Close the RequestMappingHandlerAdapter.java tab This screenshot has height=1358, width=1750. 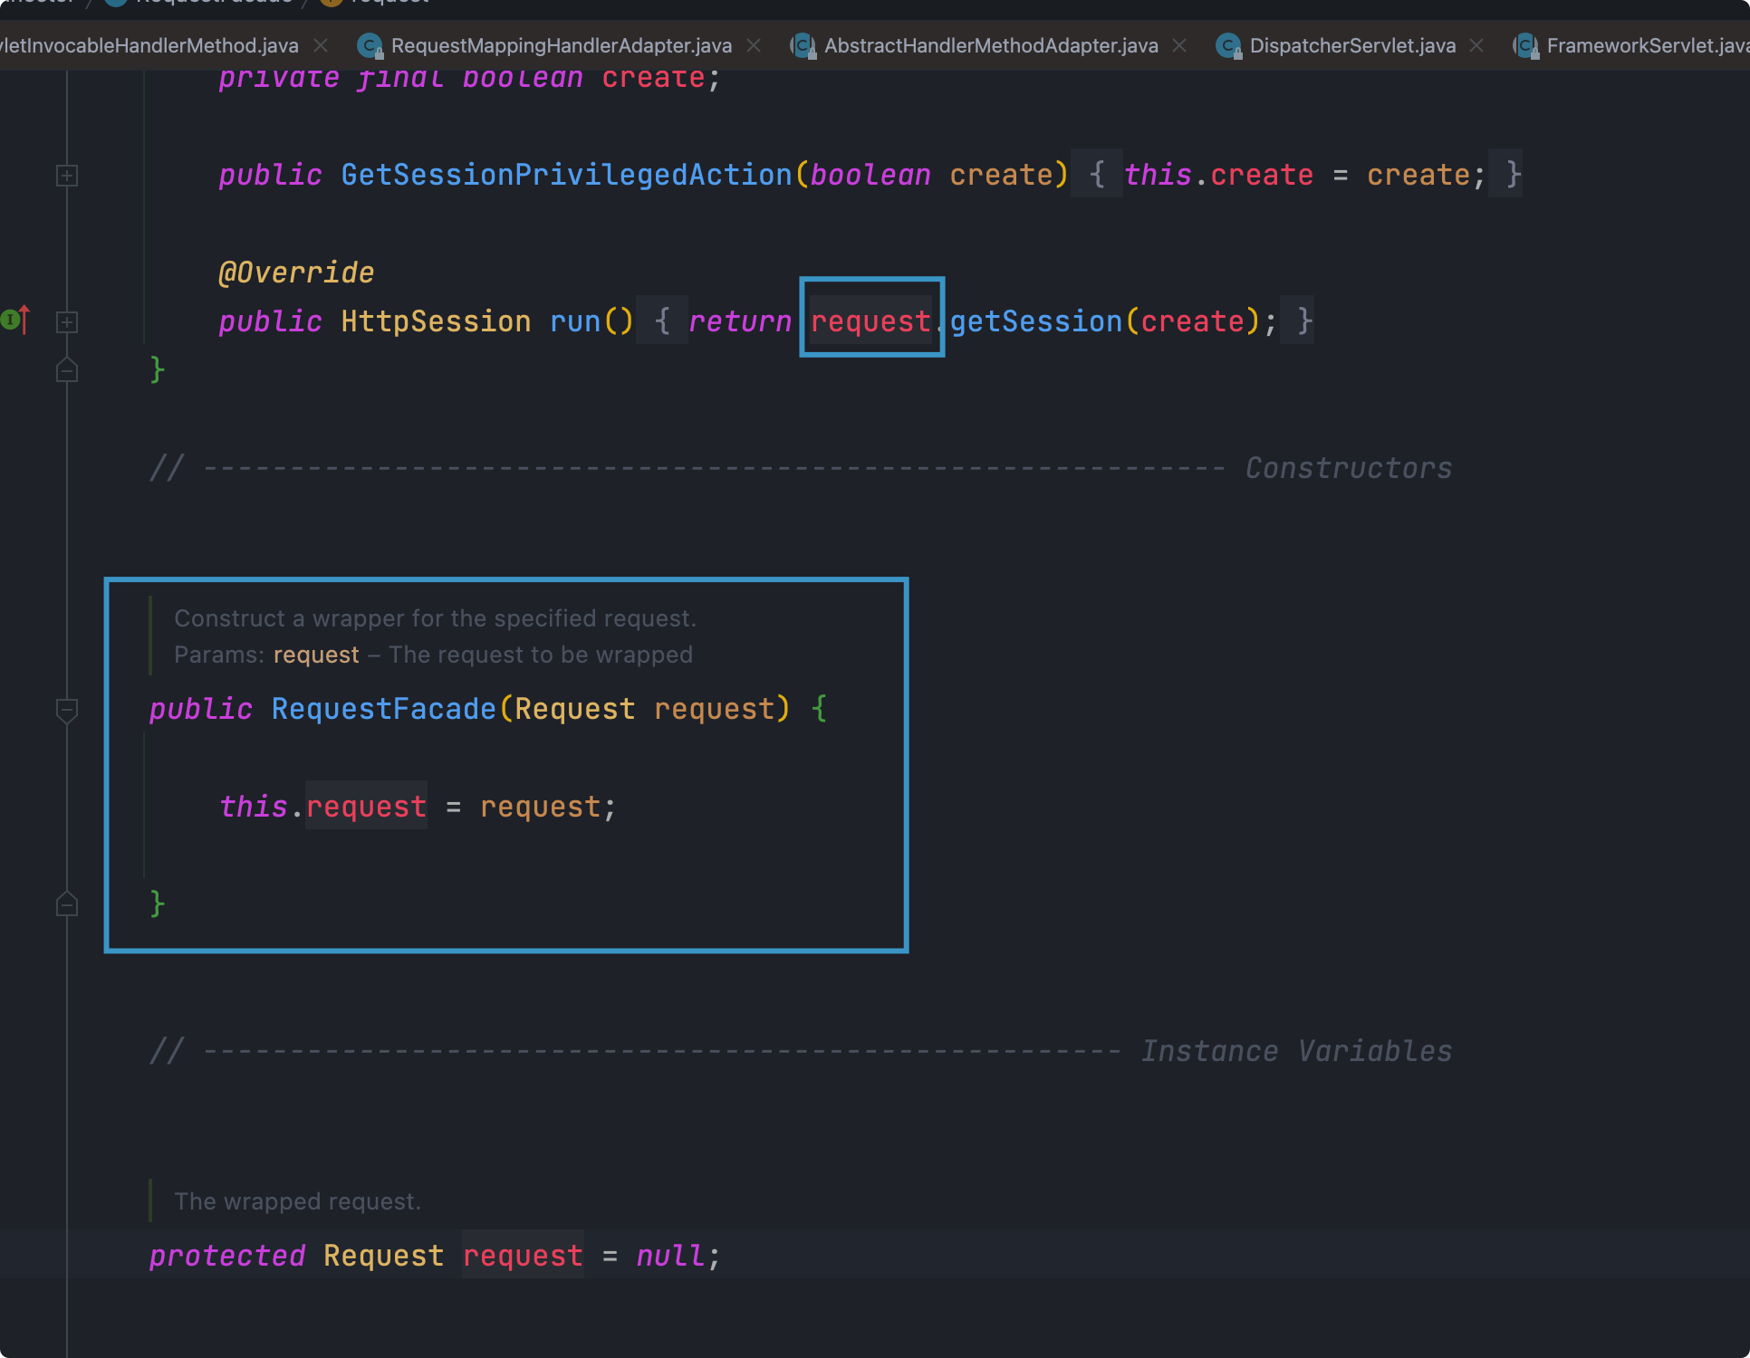[x=754, y=45]
